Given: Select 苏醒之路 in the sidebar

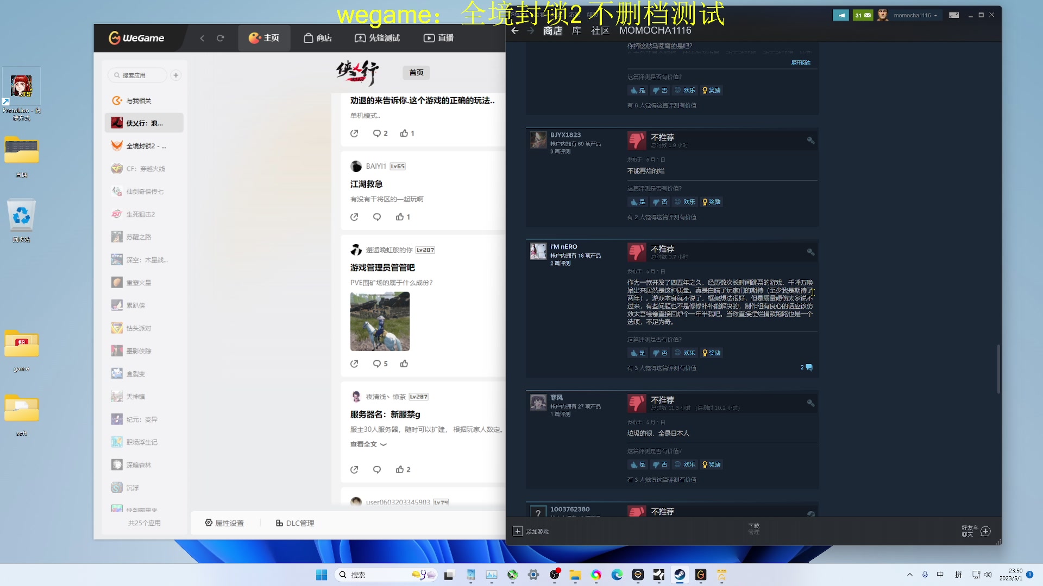Looking at the screenshot, I should 144,237.
